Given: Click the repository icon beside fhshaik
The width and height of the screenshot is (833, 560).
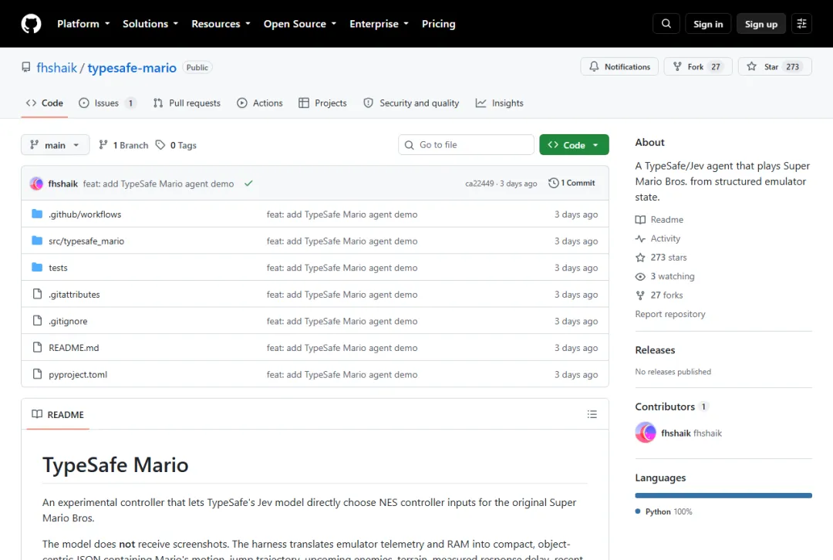Looking at the screenshot, I should [26, 67].
